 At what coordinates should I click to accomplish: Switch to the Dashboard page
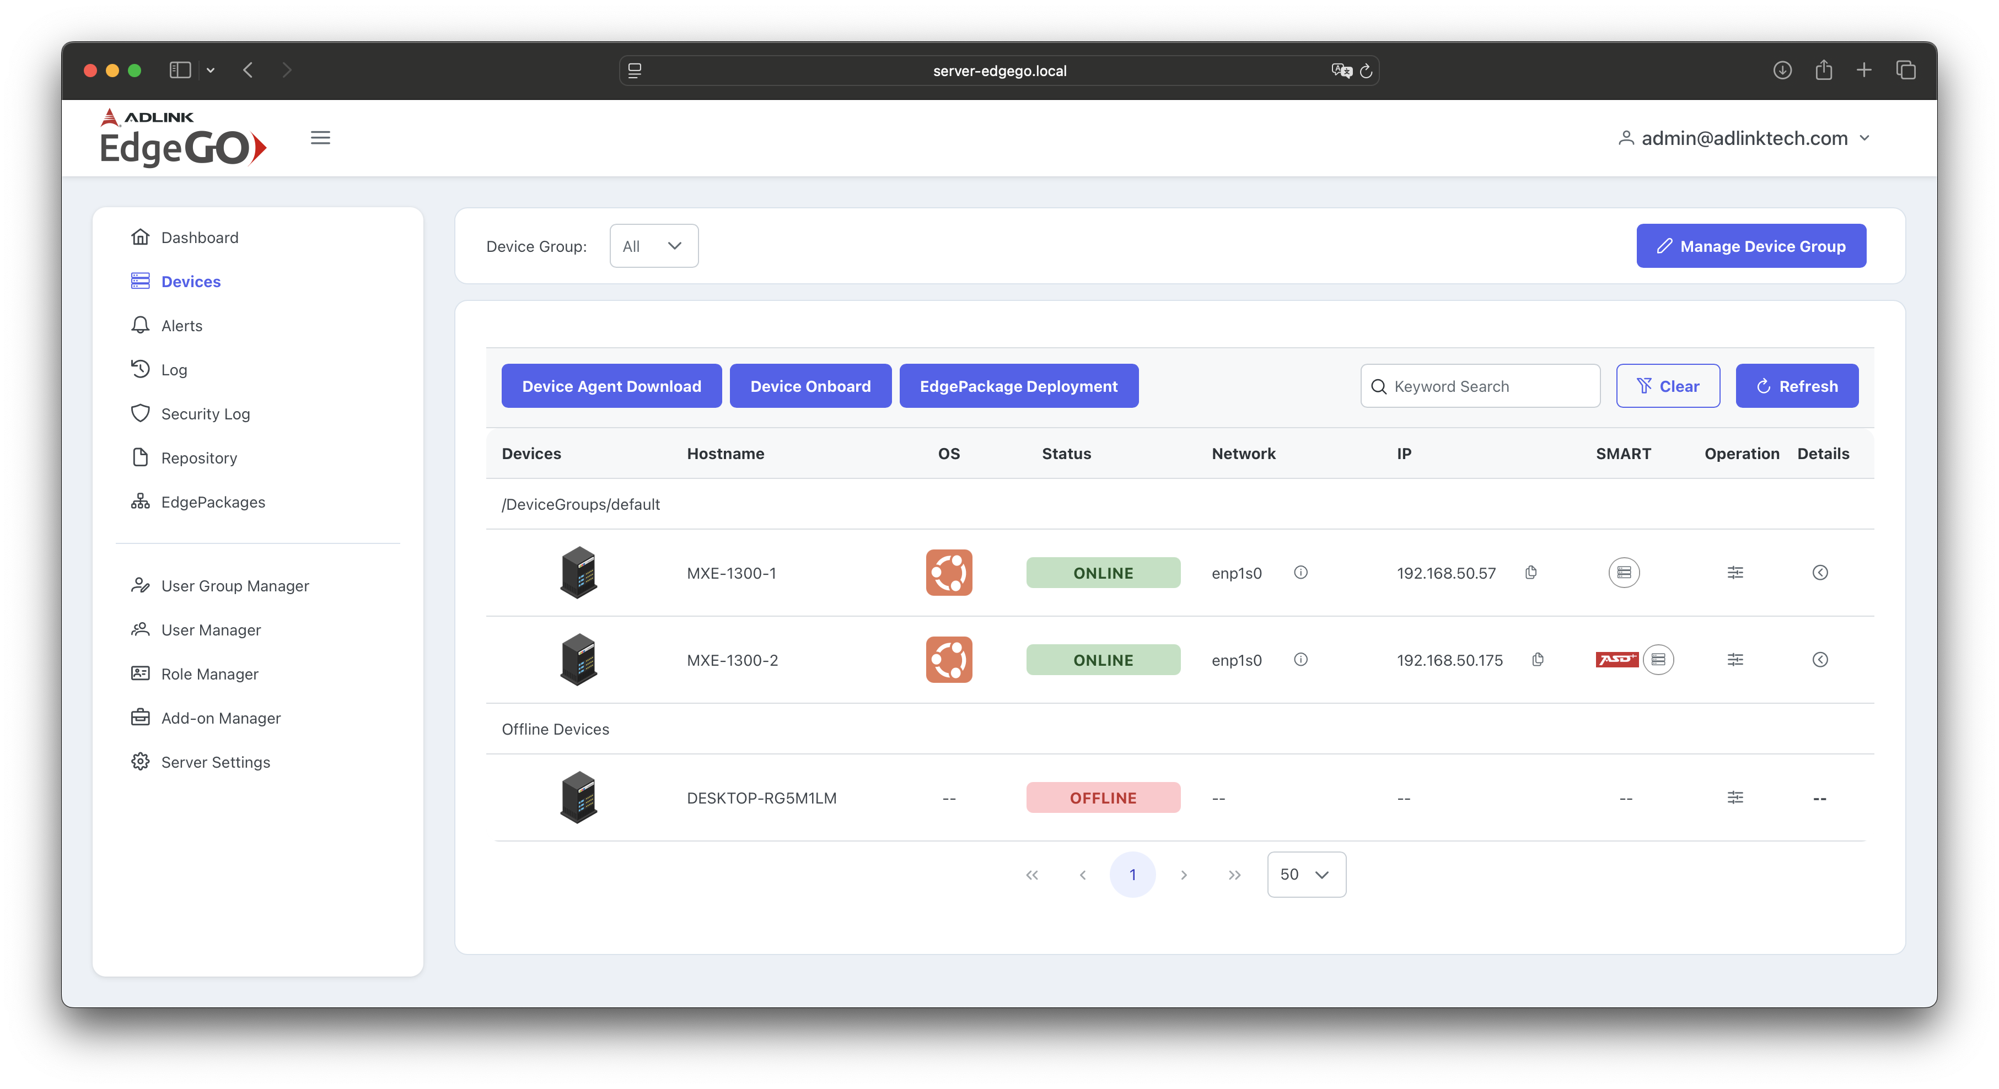click(x=200, y=238)
